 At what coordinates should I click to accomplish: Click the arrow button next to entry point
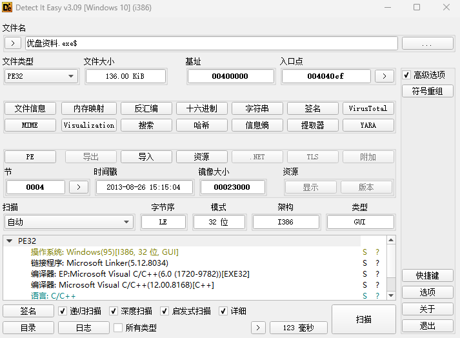[x=385, y=76]
